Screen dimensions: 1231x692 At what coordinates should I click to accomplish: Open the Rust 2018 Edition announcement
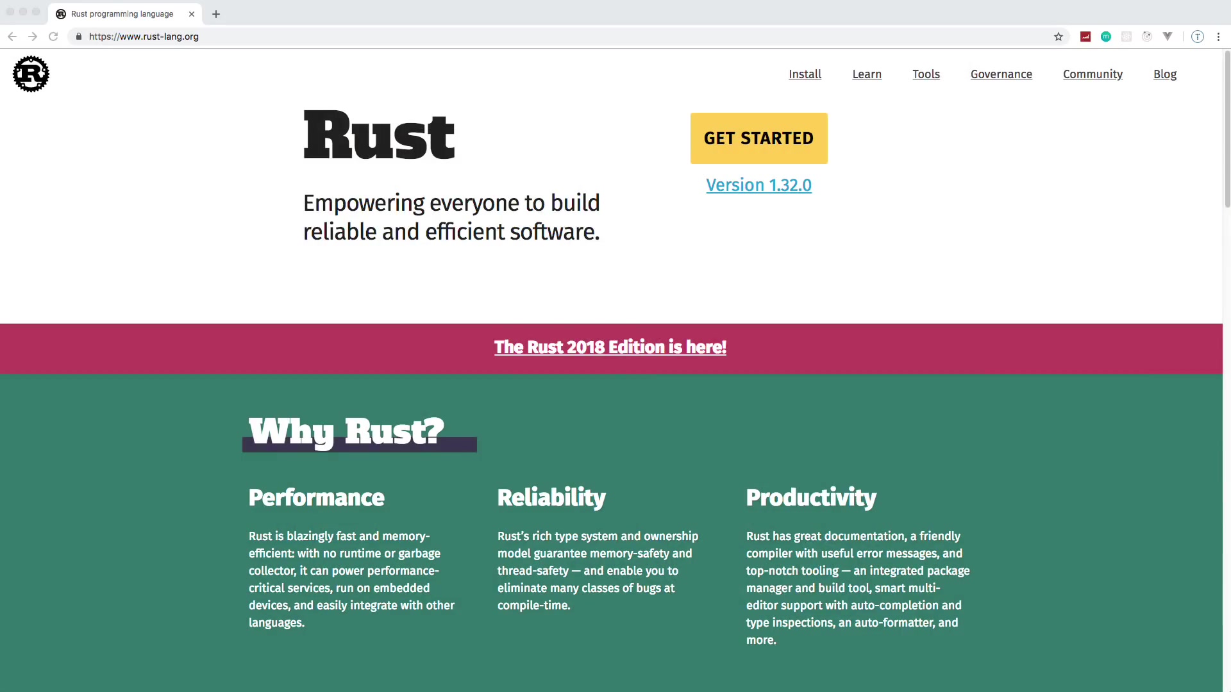point(610,347)
